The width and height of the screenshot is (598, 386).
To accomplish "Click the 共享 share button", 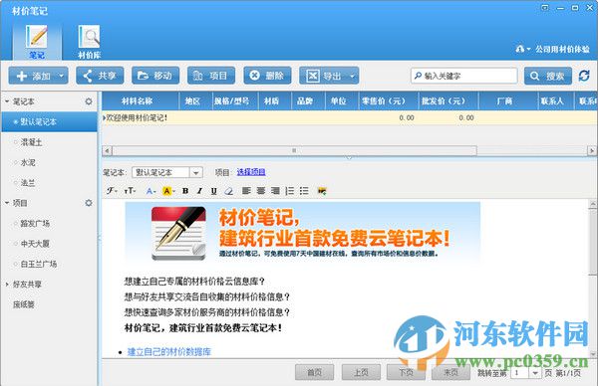I will pyautogui.click(x=100, y=76).
